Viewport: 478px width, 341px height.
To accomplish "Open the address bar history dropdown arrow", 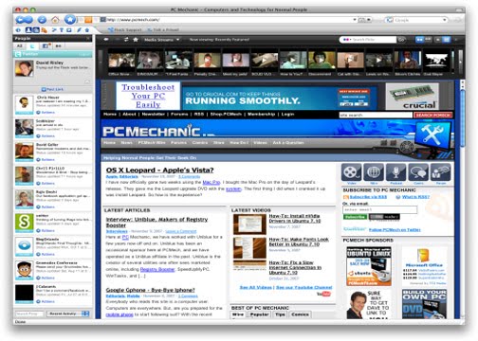I will click(355, 20).
